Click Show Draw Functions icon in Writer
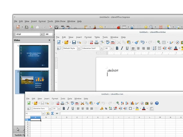Image resolution: width=183 pixels, height=137 pixels. (x=171, y=42)
